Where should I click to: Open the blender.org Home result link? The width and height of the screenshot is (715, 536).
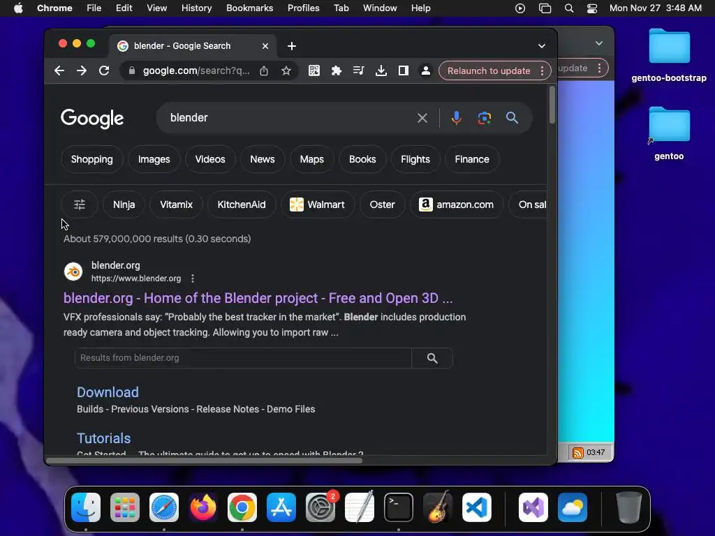coord(258,299)
